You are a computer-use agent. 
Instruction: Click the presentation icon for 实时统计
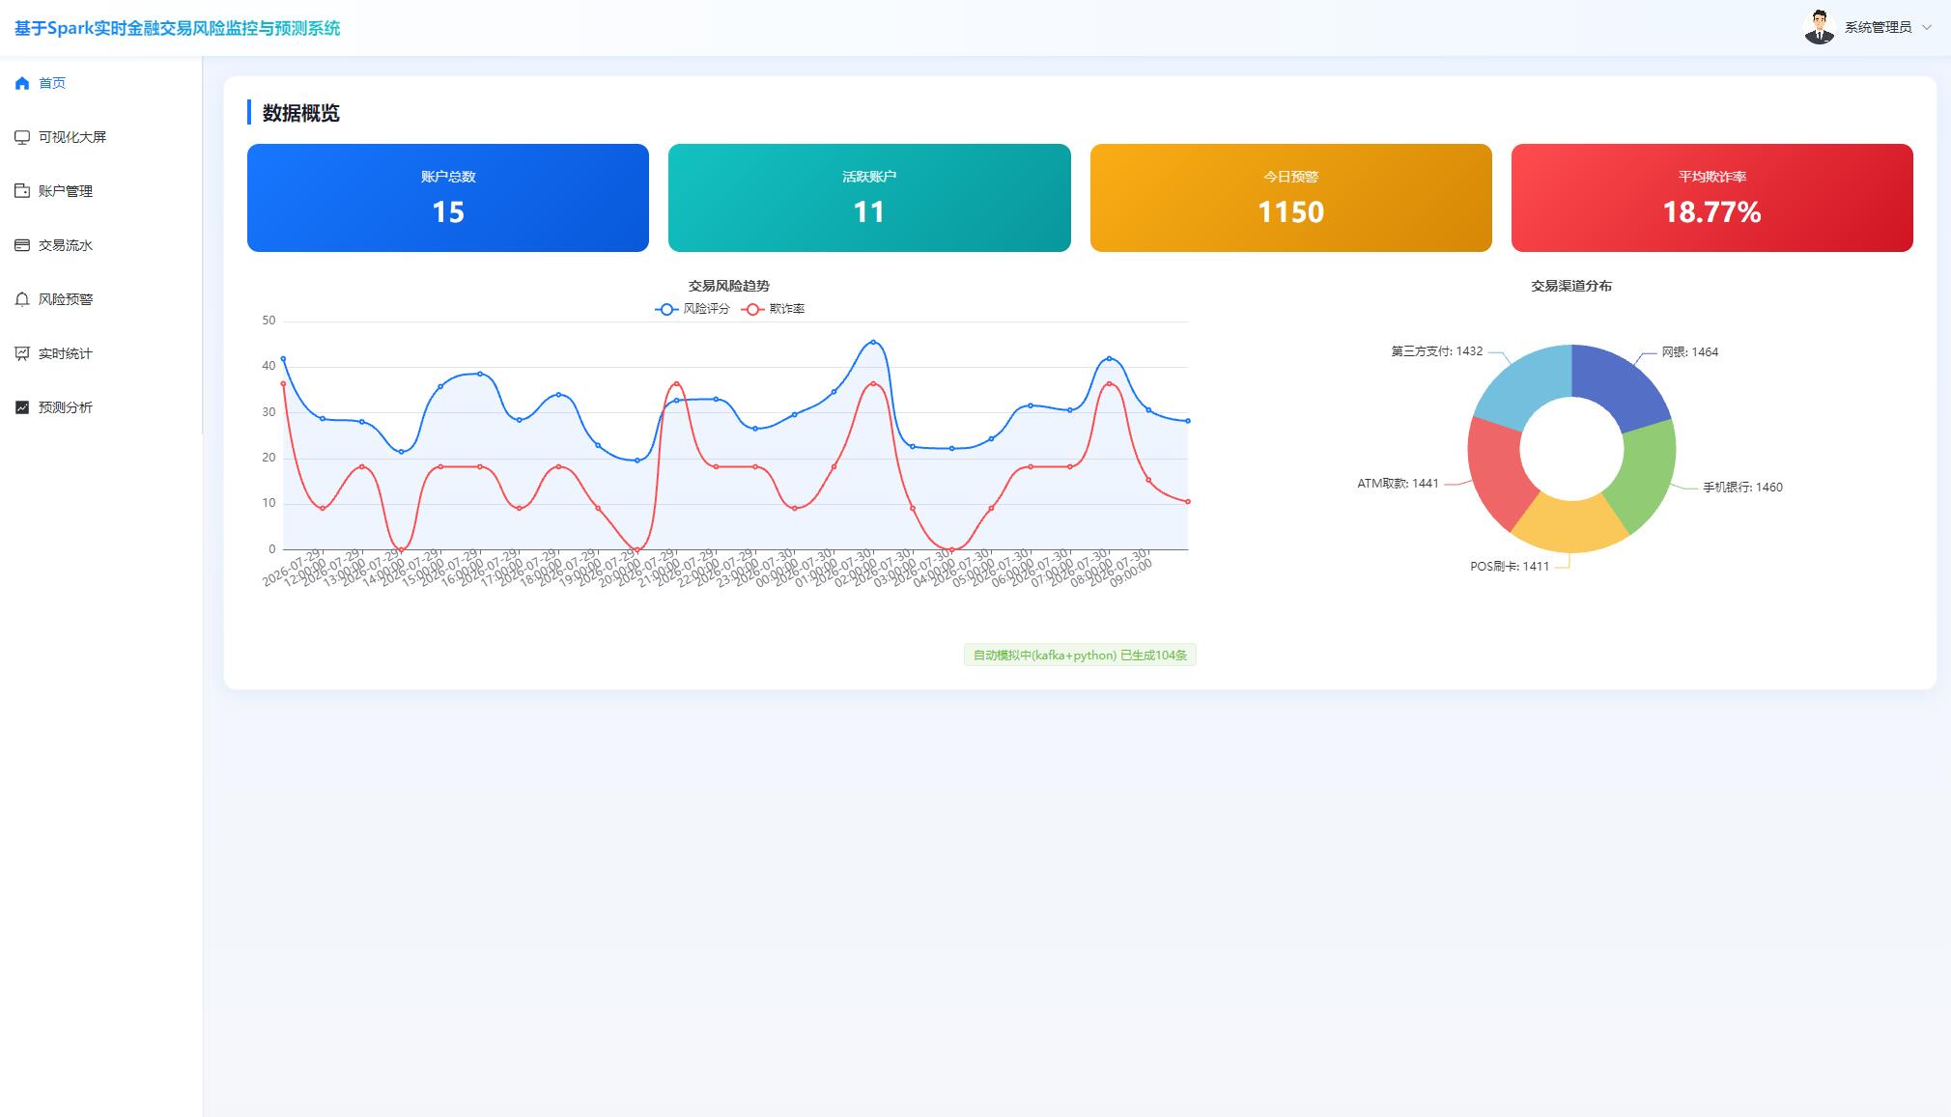[22, 353]
